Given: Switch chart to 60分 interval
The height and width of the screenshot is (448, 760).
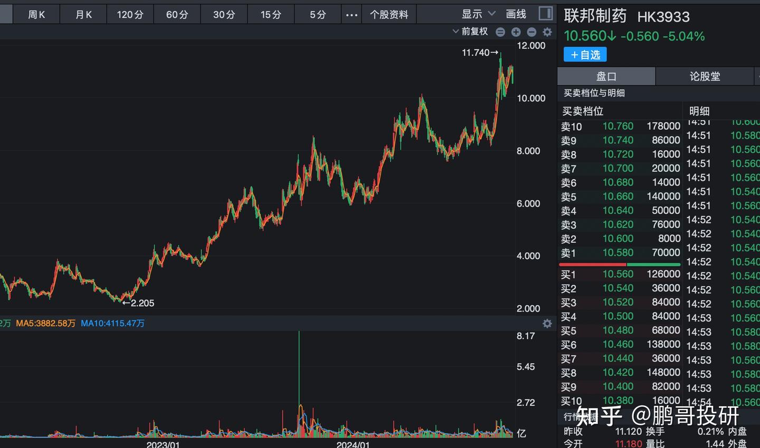Looking at the screenshot, I should click(177, 14).
